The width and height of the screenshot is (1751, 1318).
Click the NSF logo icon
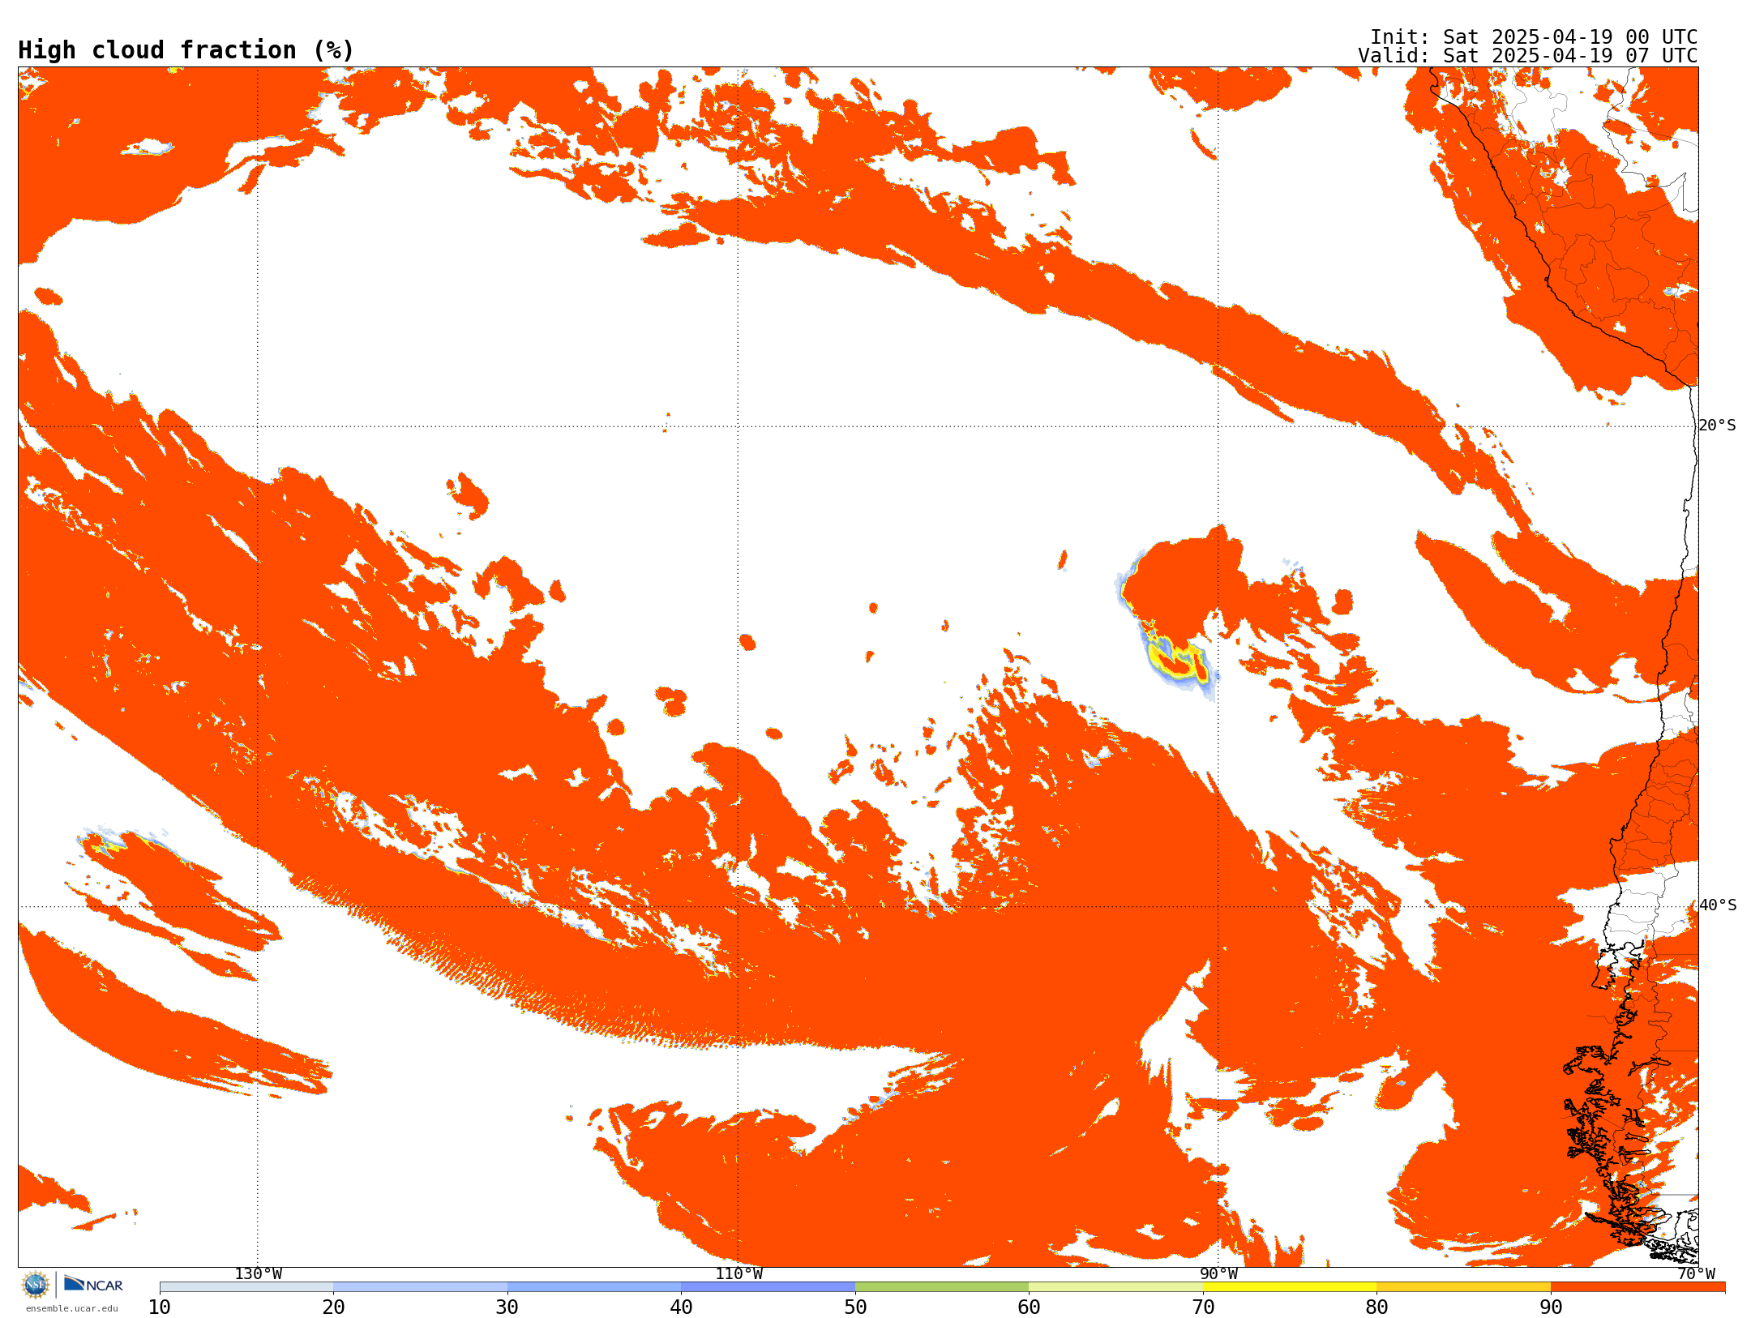tap(36, 1285)
